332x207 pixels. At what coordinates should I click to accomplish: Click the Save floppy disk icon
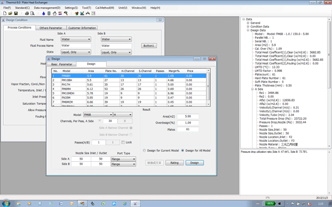coord(16,13)
